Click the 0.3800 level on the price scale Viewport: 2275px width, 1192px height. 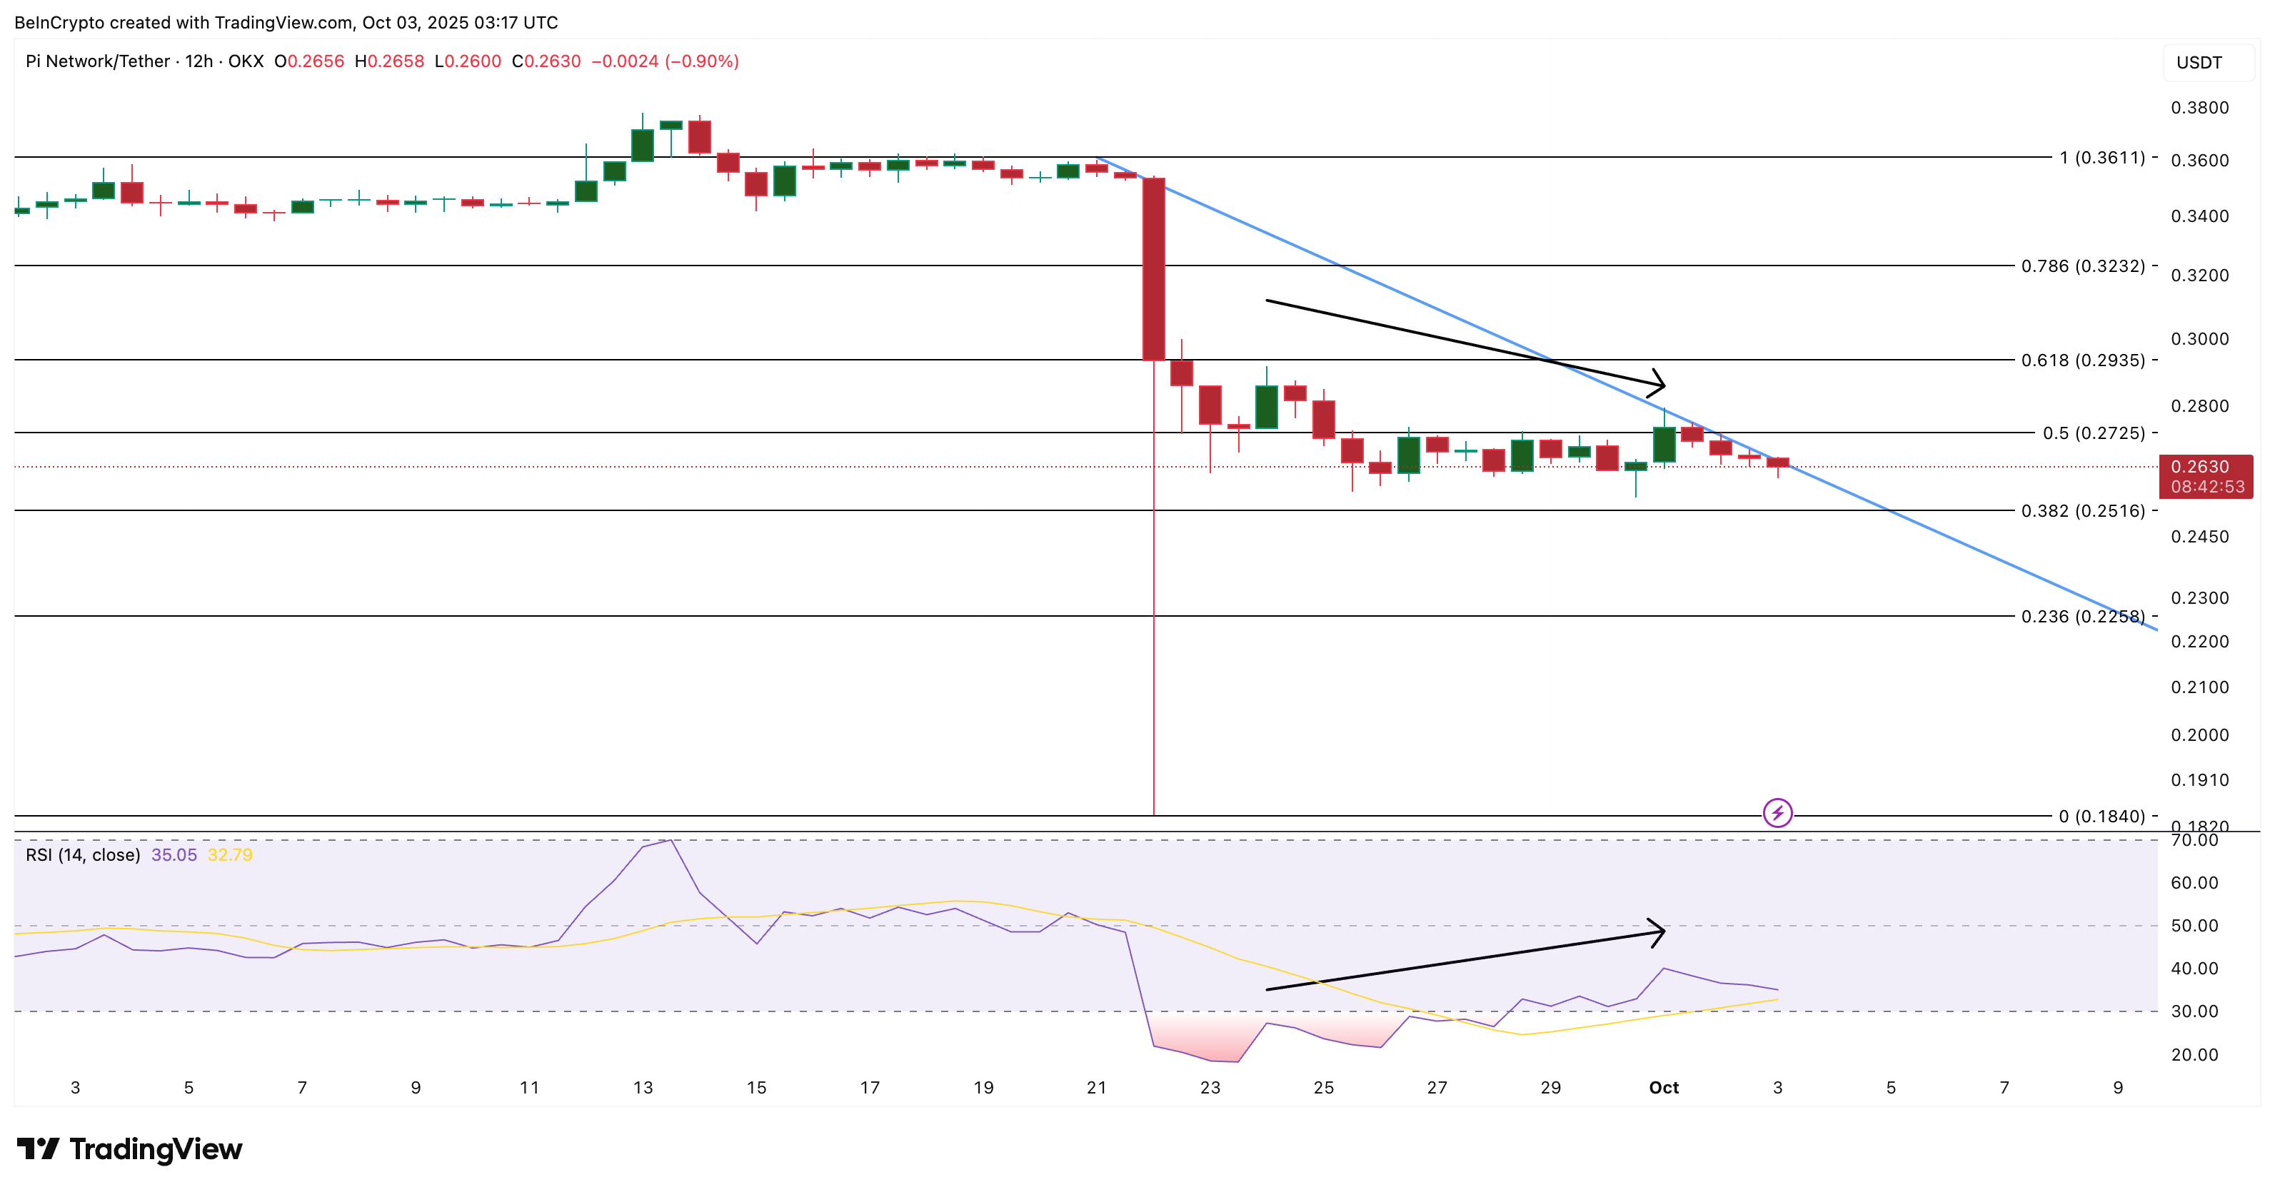coord(2199,108)
